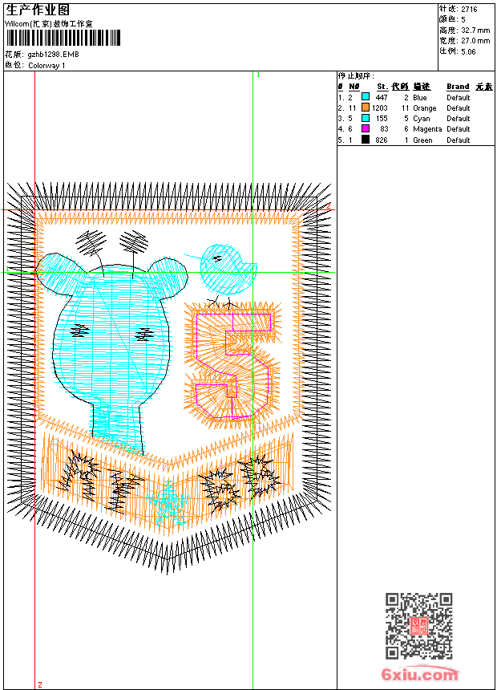Screen dimensions: 497x690
Task: Click 'Default' brand in the Magenta row
Action: pyautogui.click(x=459, y=129)
